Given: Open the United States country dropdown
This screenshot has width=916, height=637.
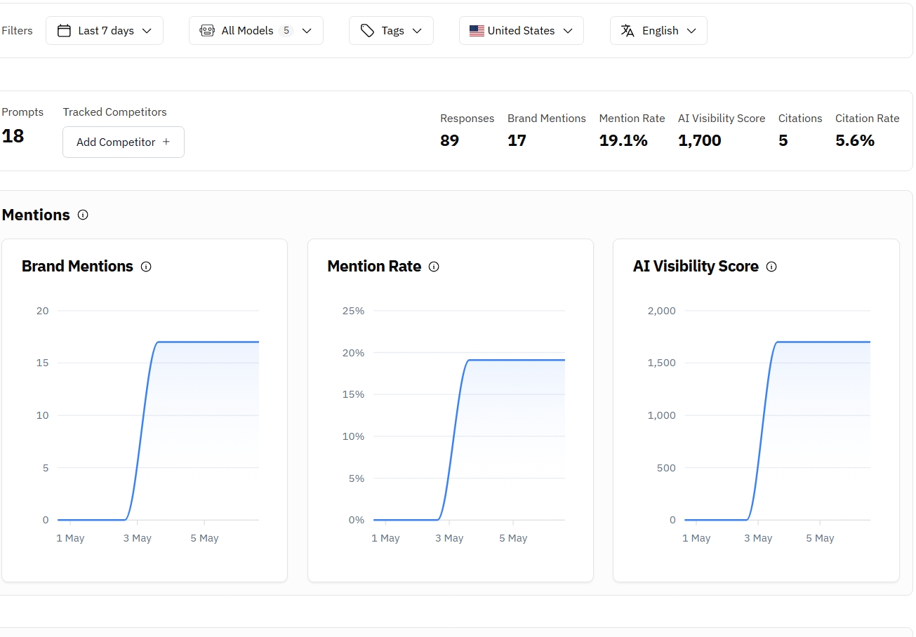Looking at the screenshot, I should [522, 31].
